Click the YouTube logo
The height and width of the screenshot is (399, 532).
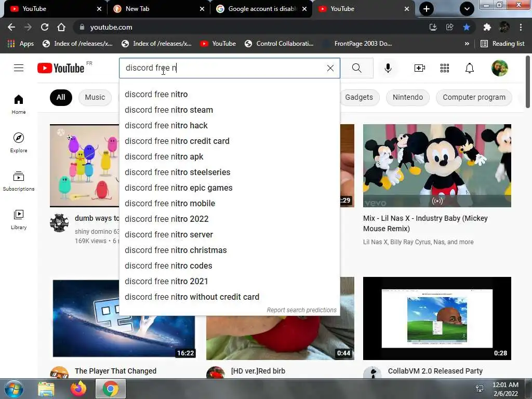tap(61, 68)
